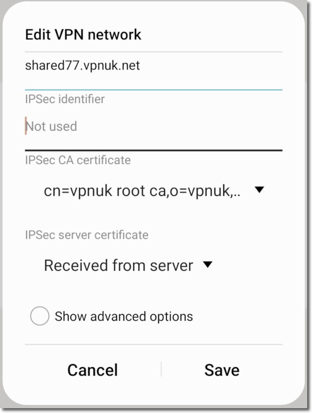Click the divider line below dialog title

point(154,52)
